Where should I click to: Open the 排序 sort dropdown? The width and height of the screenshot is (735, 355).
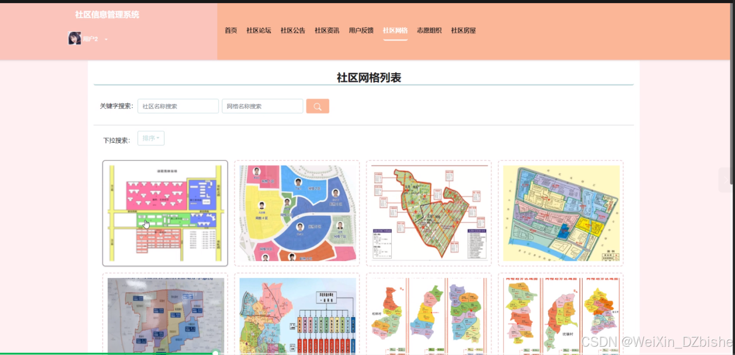tap(151, 138)
